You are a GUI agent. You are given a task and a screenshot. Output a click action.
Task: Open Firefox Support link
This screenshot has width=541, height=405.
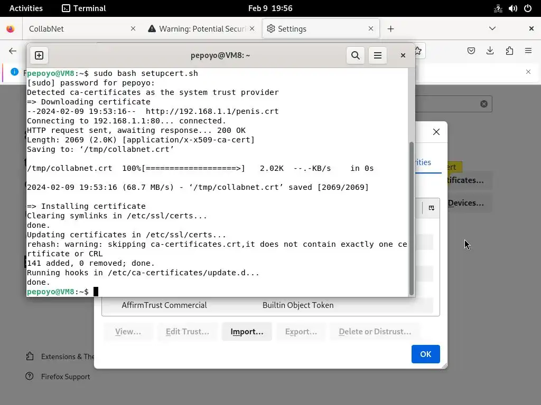(x=66, y=377)
